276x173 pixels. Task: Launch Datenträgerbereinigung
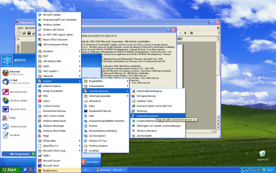(158, 91)
